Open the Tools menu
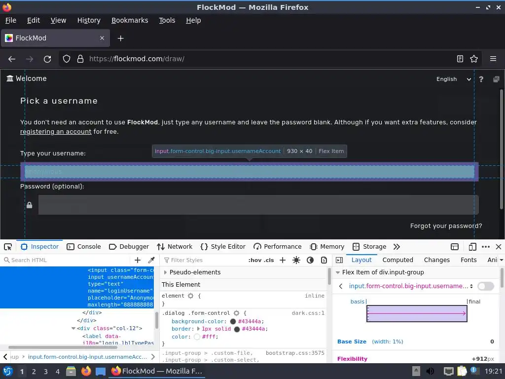505x379 pixels. (x=167, y=20)
